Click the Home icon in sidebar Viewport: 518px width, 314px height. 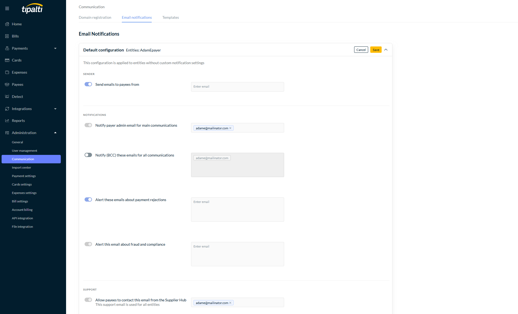pos(7,24)
